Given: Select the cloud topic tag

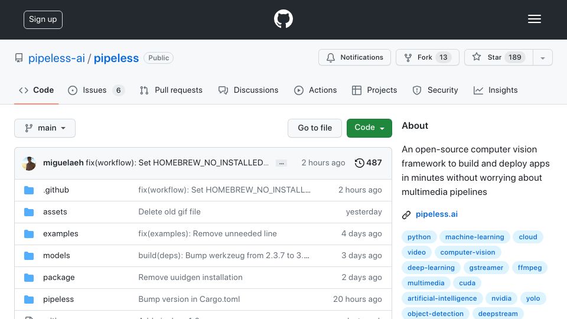Looking at the screenshot, I should pyautogui.click(x=528, y=237).
